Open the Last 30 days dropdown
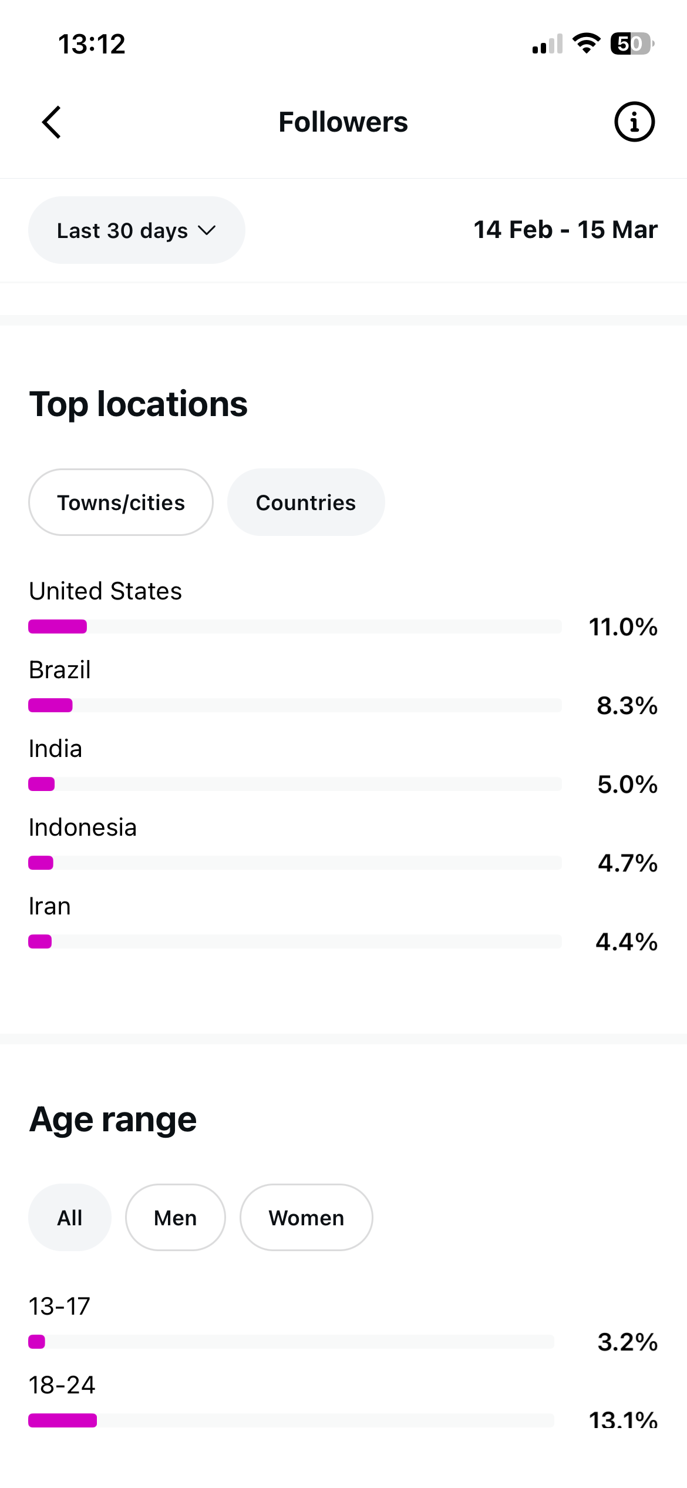Viewport: 687px width, 1488px height. click(136, 230)
